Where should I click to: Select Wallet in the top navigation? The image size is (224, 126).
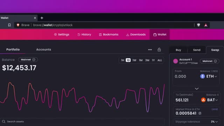pos(160,35)
